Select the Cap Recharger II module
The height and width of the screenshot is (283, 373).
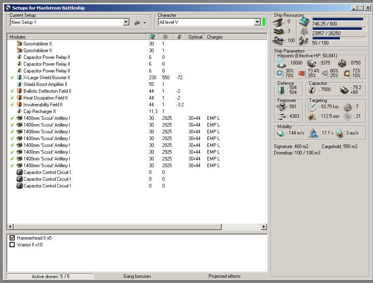[x=137, y=111]
